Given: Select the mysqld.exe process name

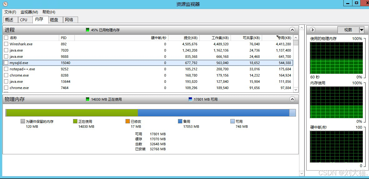Looking at the screenshot, I should (19, 63).
